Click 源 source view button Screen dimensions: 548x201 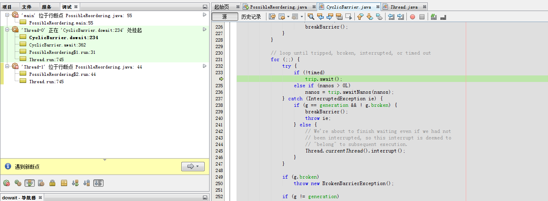pyautogui.click(x=225, y=17)
